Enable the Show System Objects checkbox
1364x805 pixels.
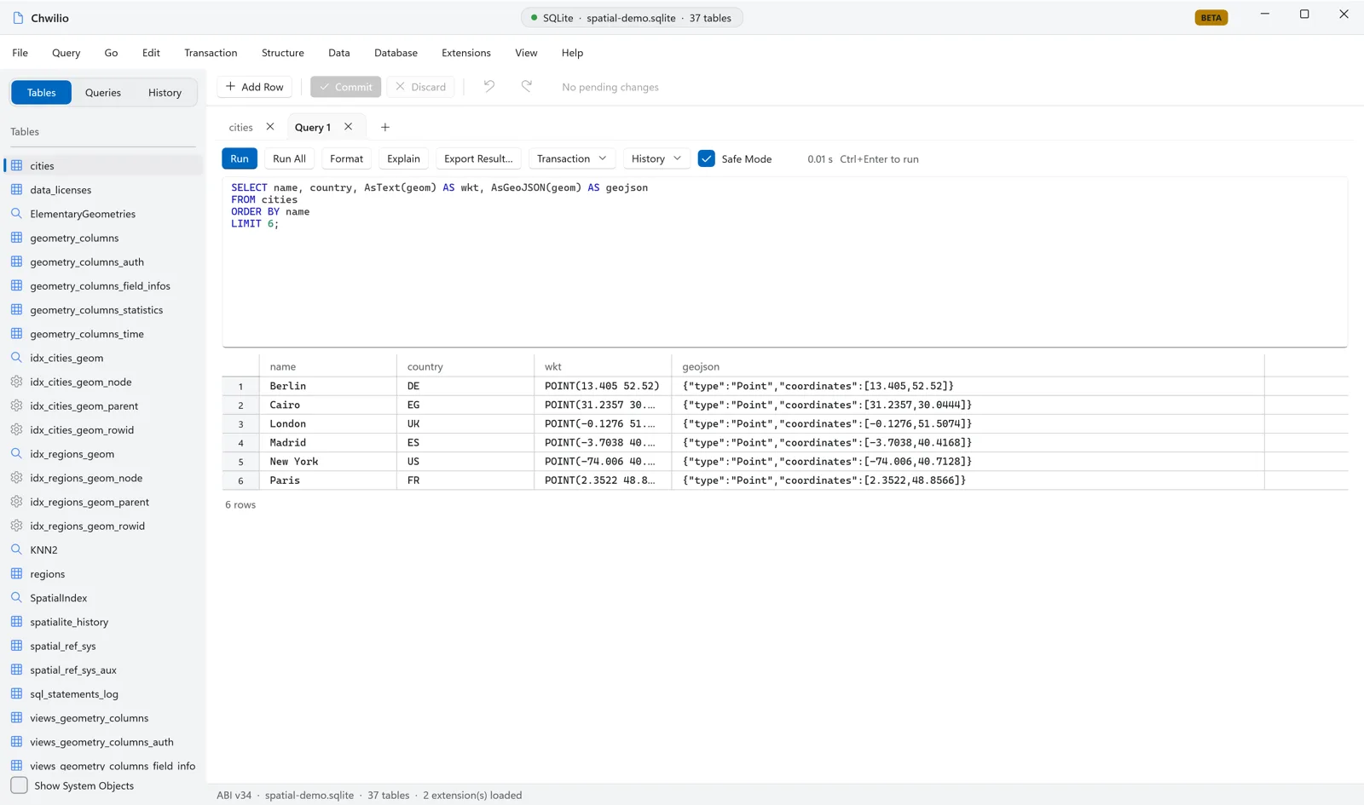(x=19, y=785)
